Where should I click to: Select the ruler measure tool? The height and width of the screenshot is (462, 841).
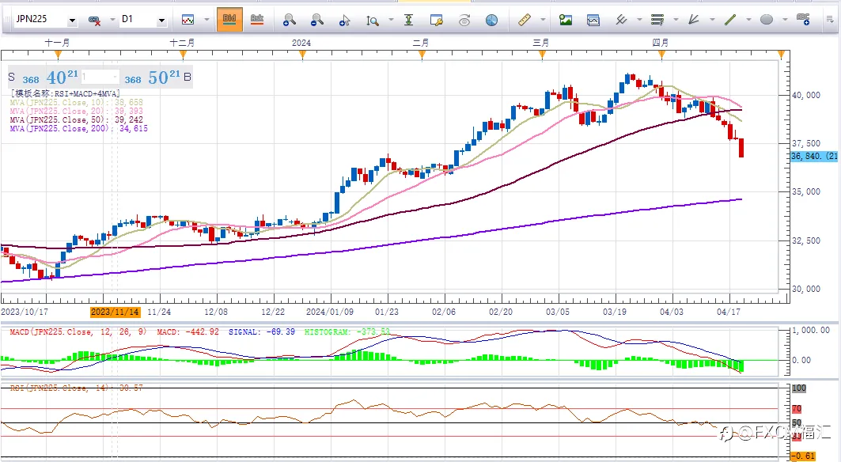click(x=524, y=20)
